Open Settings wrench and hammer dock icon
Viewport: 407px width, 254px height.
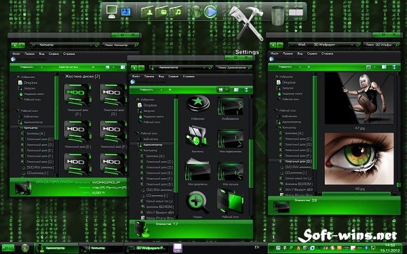click(247, 23)
